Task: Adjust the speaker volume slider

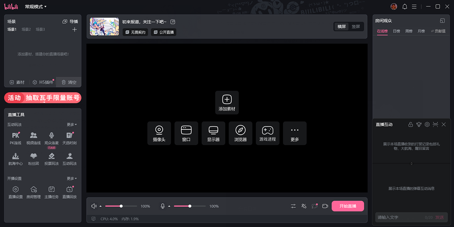Action: click(121, 206)
